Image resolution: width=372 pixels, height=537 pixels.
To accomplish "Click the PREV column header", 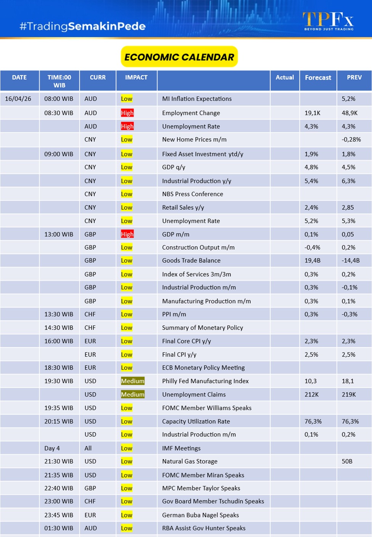I will pos(354,77).
